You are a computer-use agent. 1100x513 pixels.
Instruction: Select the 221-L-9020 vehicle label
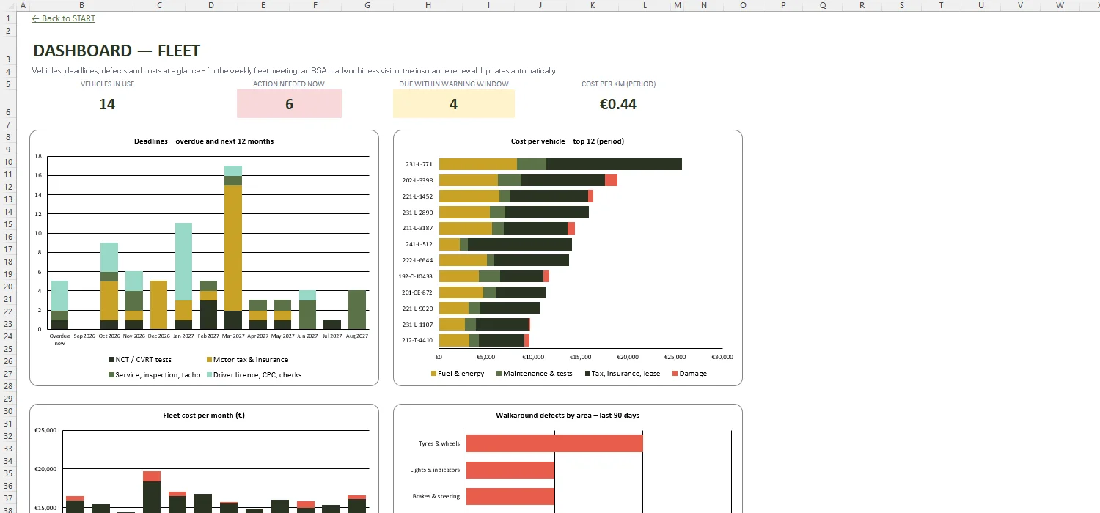pyautogui.click(x=417, y=309)
